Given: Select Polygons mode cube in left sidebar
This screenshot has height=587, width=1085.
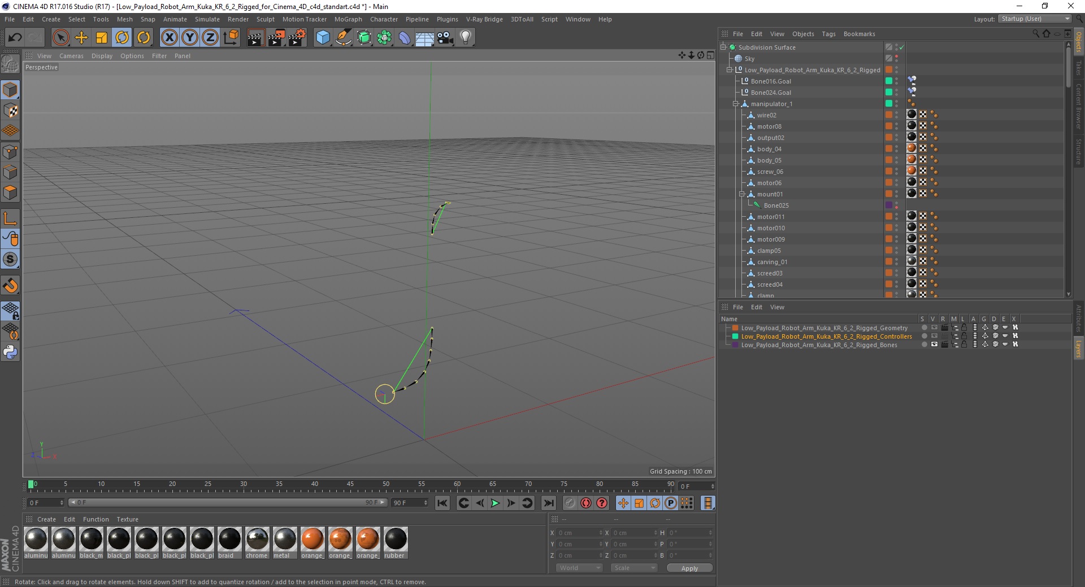Looking at the screenshot, I should pos(10,192).
